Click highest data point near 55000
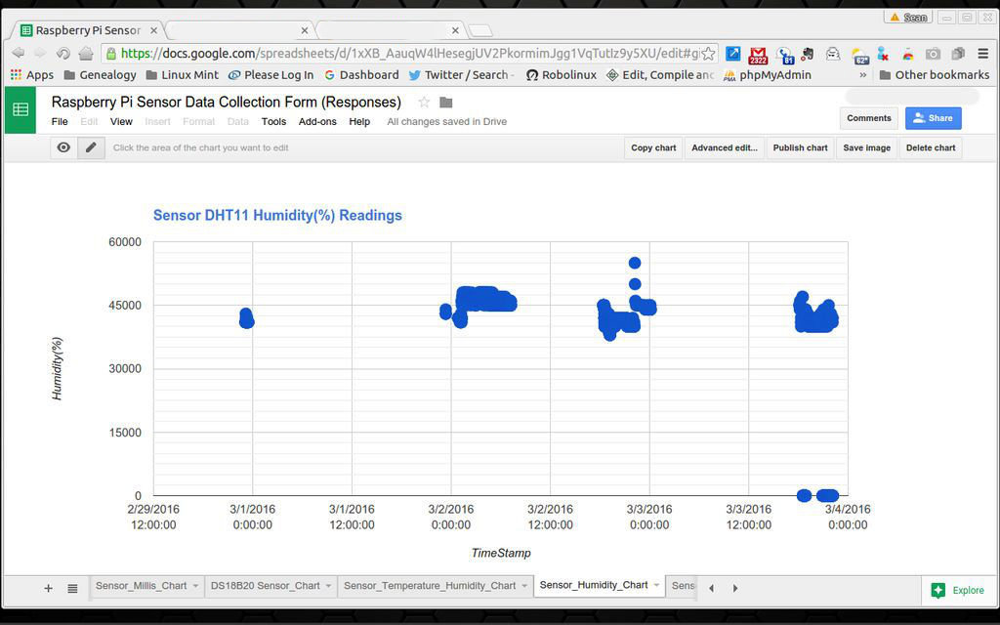 [635, 263]
